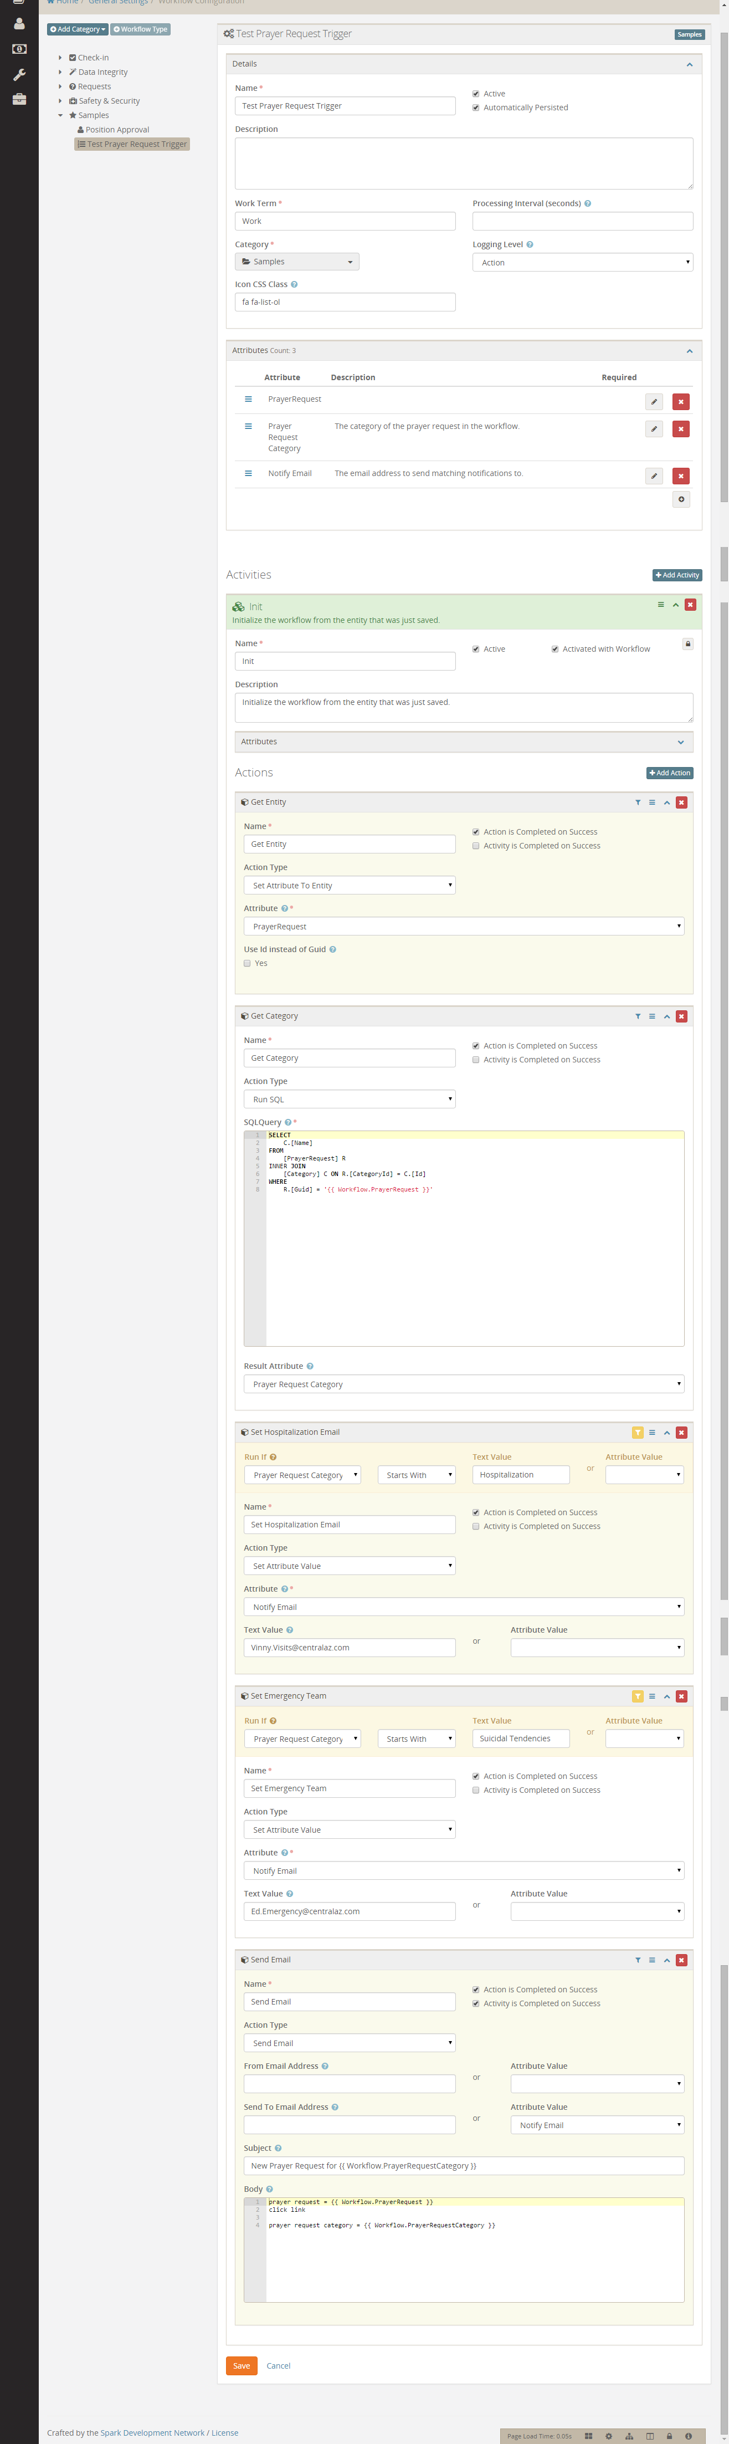Edit the PrayerRequest attribute with pencil icon
This screenshot has width=729, height=2444.
[653, 401]
